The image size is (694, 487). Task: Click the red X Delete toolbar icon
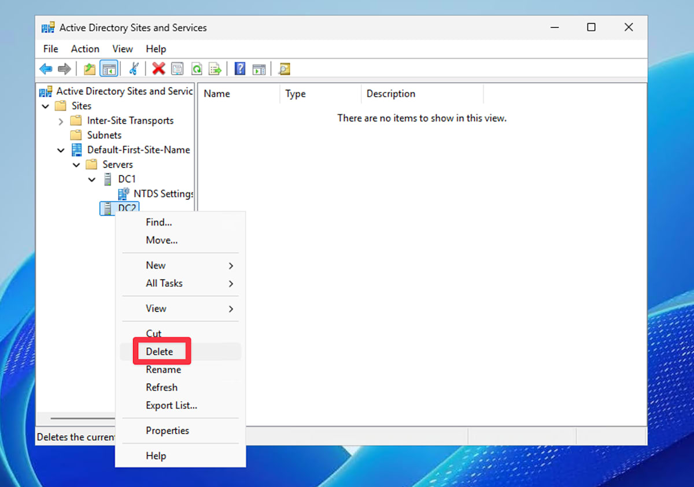(x=158, y=69)
